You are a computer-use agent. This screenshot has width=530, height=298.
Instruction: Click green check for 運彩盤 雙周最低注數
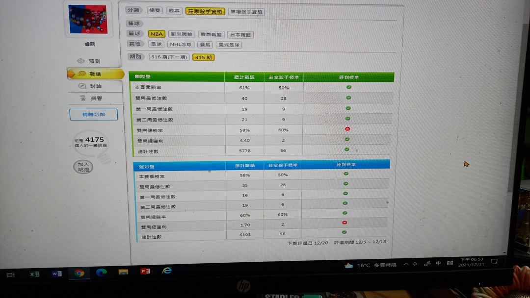click(345, 184)
